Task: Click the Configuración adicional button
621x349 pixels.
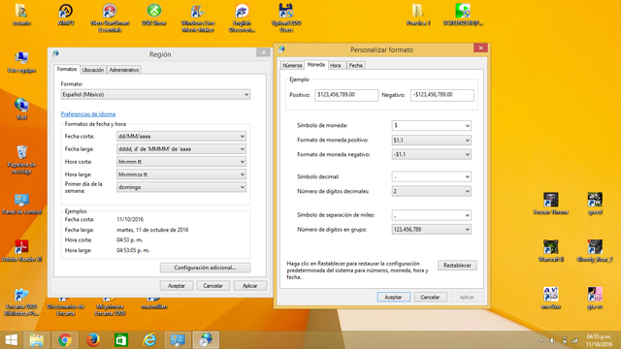Action: click(205, 268)
